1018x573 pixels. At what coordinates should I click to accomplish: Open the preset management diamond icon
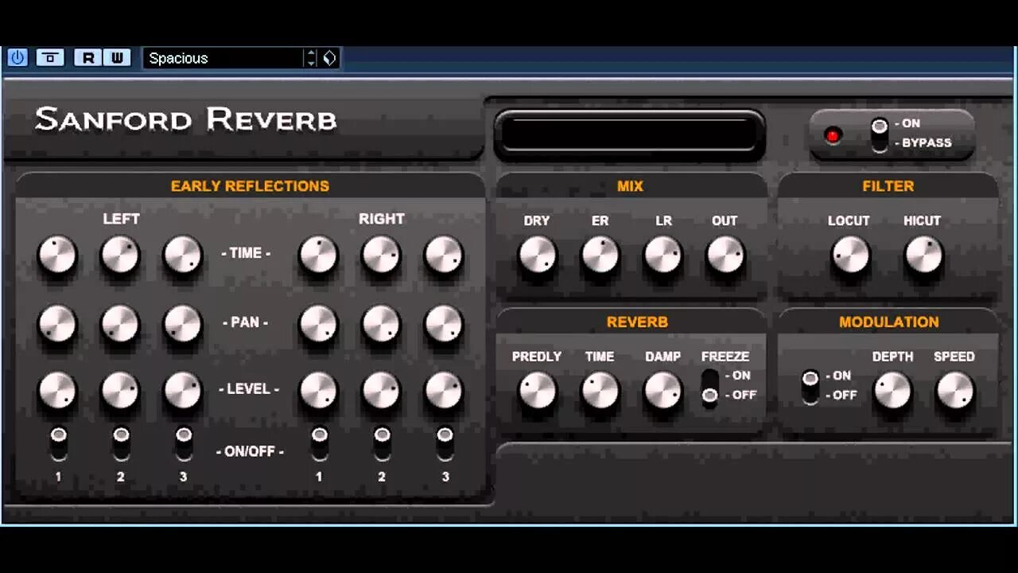[x=329, y=58]
